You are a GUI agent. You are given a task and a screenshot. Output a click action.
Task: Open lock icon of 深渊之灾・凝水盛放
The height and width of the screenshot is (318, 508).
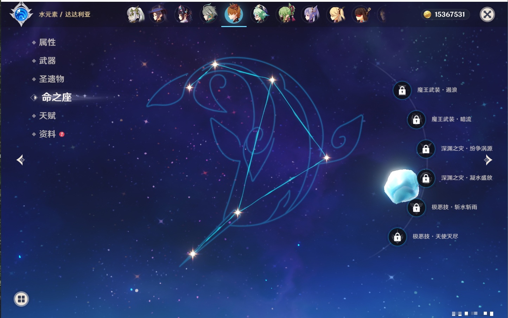click(426, 178)
